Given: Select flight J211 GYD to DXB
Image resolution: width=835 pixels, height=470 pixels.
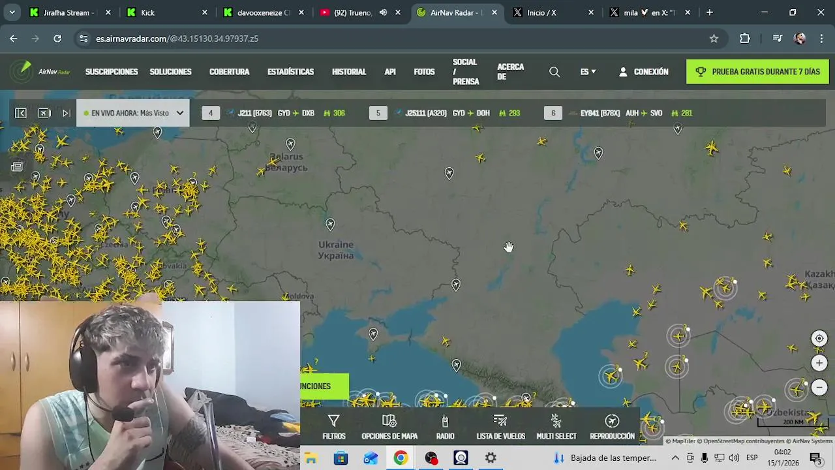Looking at the screenshot, I should coord(274,113).
